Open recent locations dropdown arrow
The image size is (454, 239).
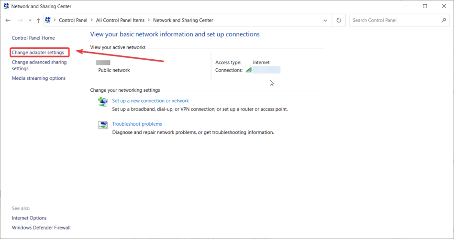[x=30, y=20]
